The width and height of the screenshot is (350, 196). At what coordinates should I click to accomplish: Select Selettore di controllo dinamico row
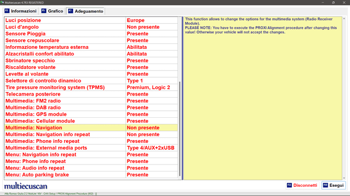click(91, 81)
